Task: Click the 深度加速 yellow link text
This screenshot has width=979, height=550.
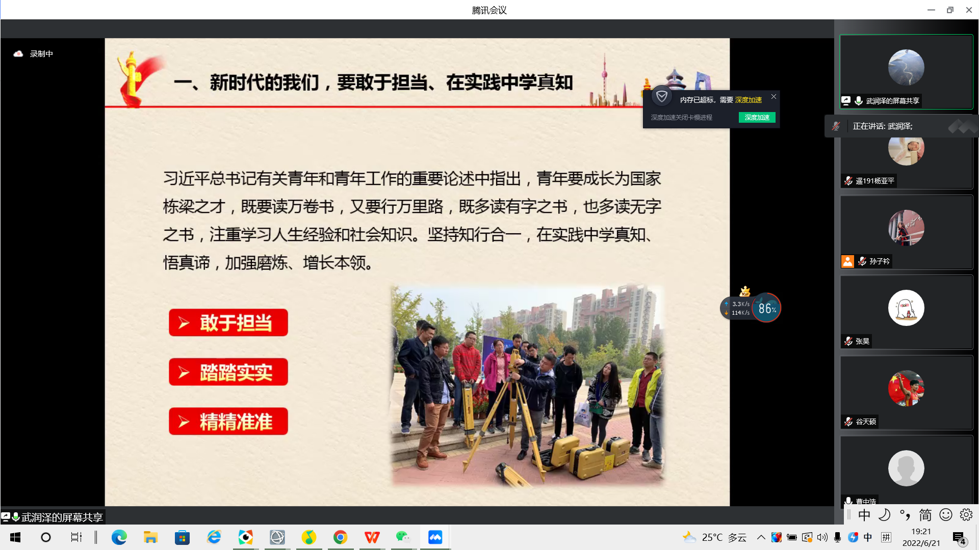Action: (748, 100)
